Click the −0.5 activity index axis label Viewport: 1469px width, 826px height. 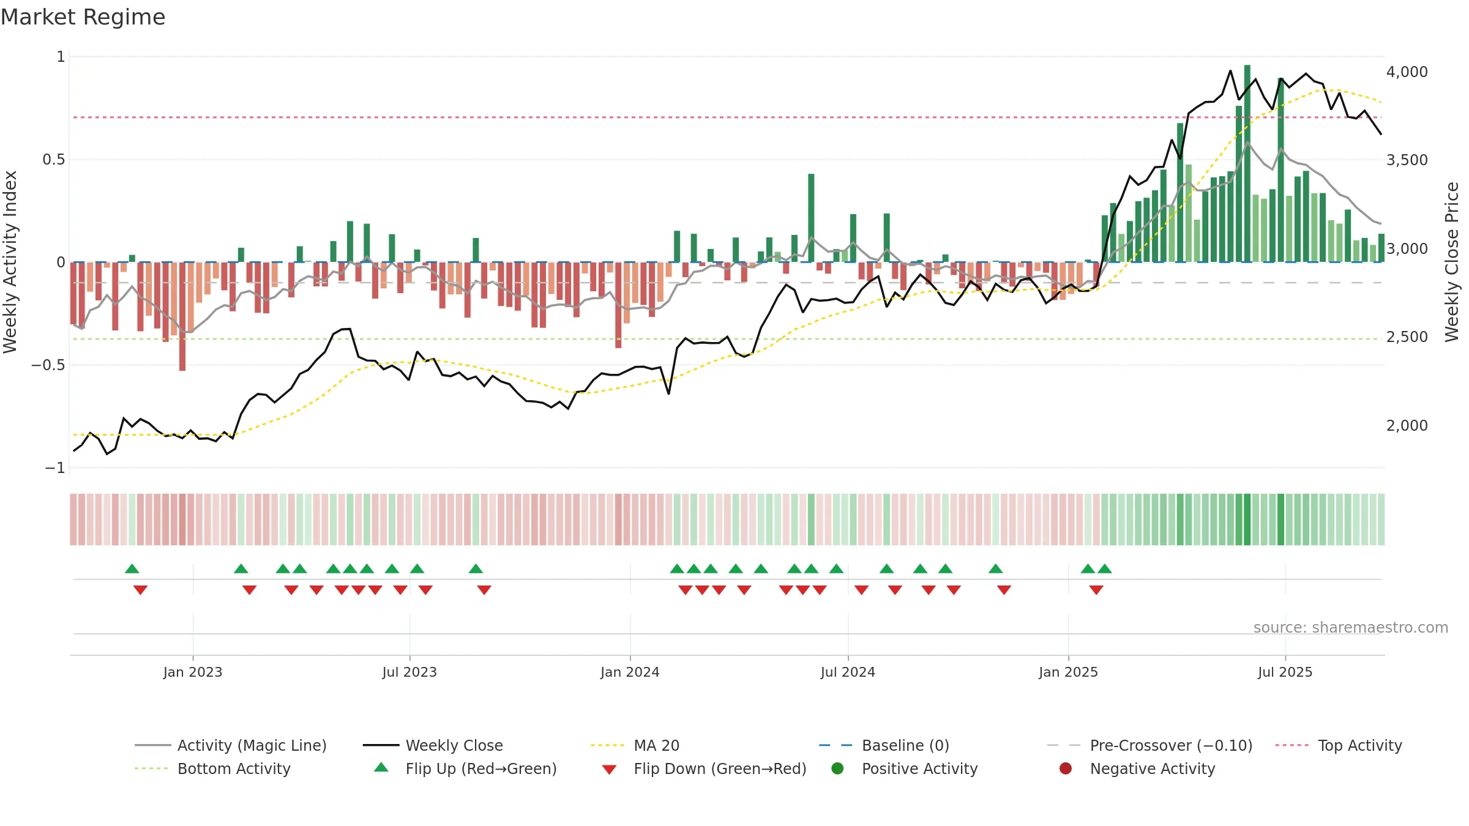pos(48,365)
